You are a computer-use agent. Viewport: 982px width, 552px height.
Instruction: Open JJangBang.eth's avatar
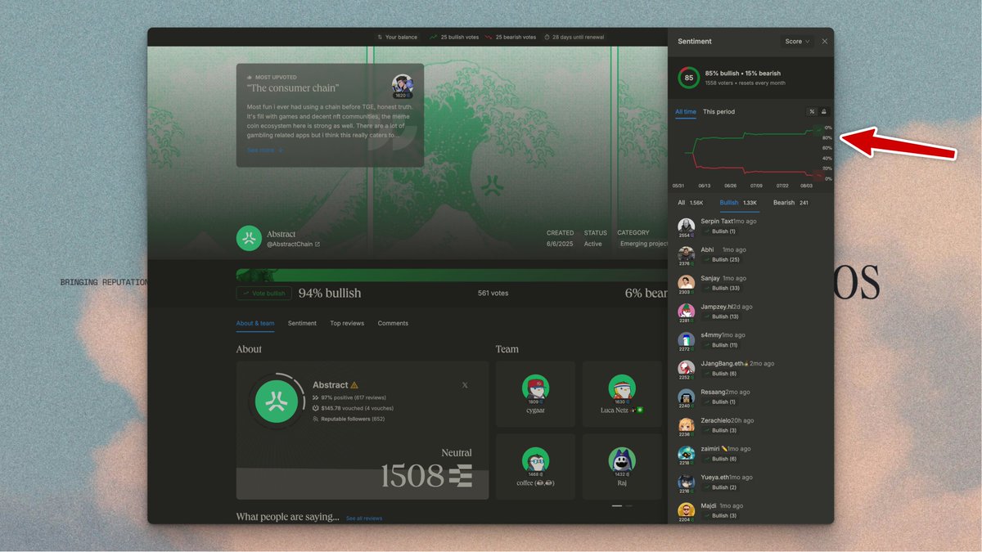click(687, 368)
